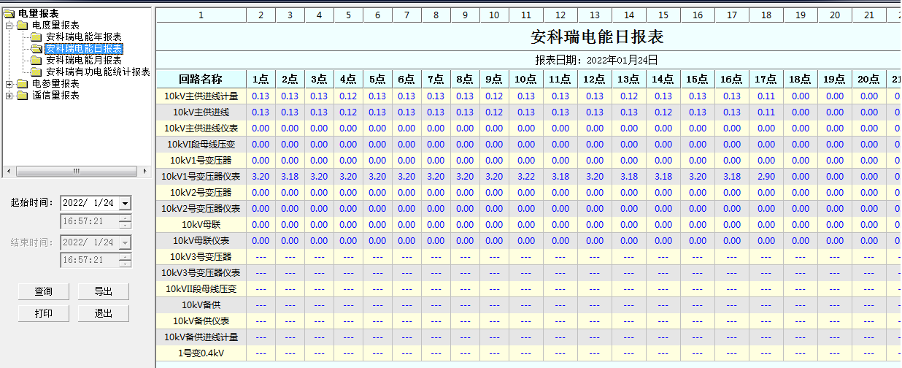Click row name 10kV1号变压器仪表
The width and height of the screenshot is (902, 368).
[x=201, y=176]
